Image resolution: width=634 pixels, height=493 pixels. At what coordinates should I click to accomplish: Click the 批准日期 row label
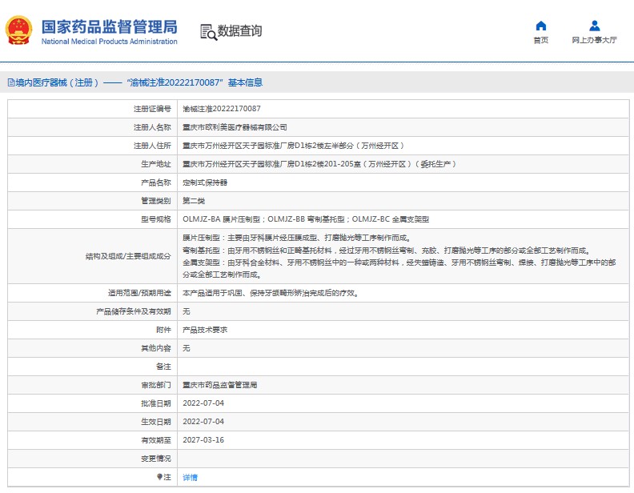(x=155, y=403)
